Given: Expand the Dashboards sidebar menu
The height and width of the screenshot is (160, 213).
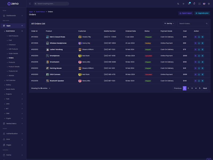Looking at the screenshot, I should coord(13,16).
